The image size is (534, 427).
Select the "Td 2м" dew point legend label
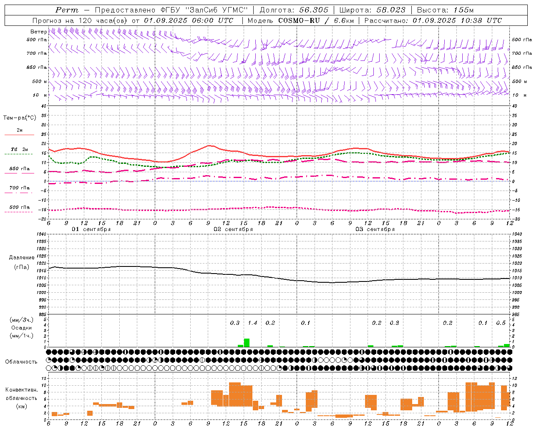[20, 149]
